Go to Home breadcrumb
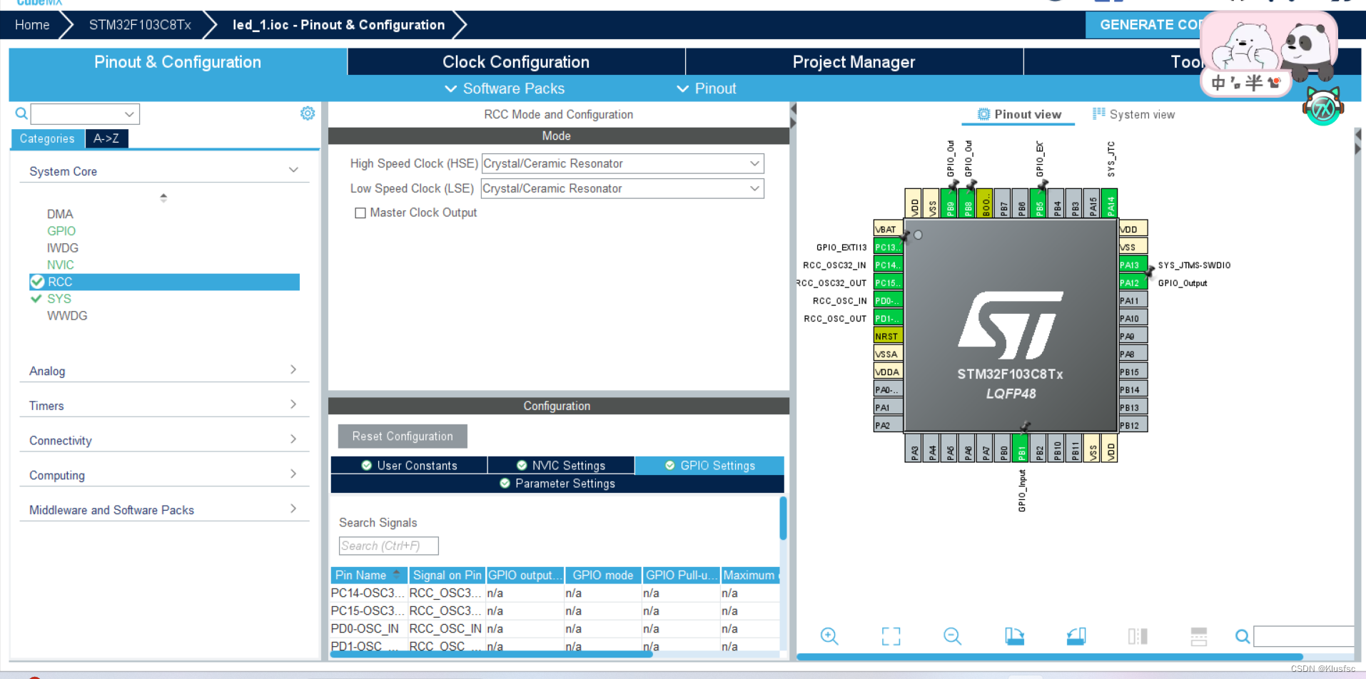Screen dimensions: 1366x679 click(32, 25)
